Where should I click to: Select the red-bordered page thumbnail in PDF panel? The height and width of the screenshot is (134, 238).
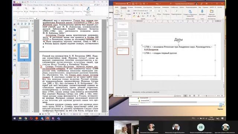tap(24, 84)
